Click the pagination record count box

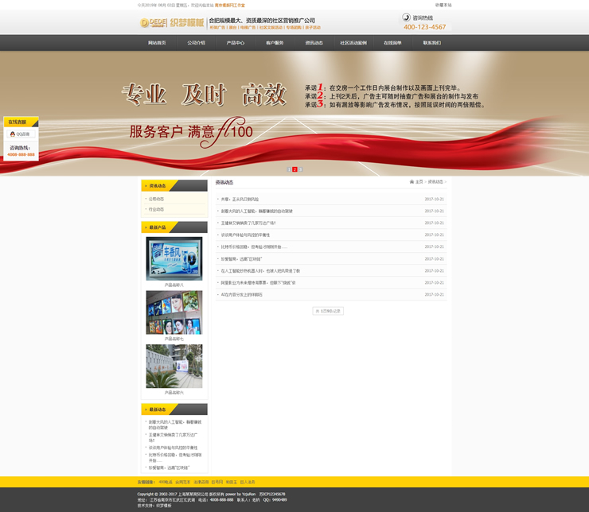[x=328, y=311]
